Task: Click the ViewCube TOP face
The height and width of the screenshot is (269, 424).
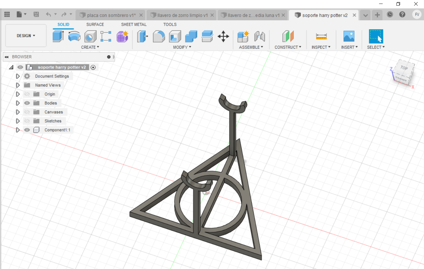Action: click(x=404, y=68)
